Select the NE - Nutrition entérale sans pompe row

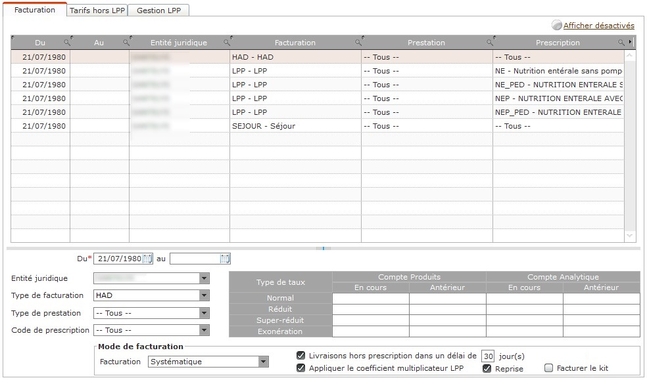point(318,71)
